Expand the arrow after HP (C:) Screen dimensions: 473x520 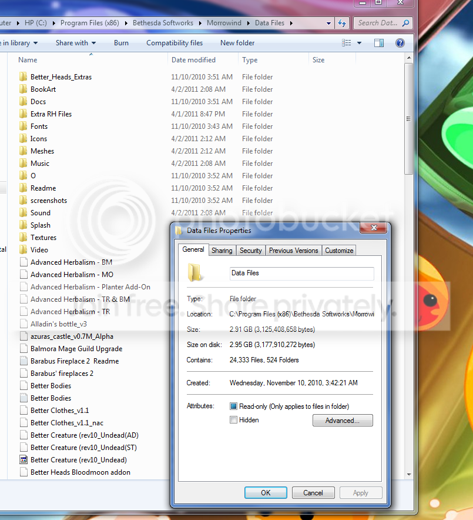pos(53,23)
